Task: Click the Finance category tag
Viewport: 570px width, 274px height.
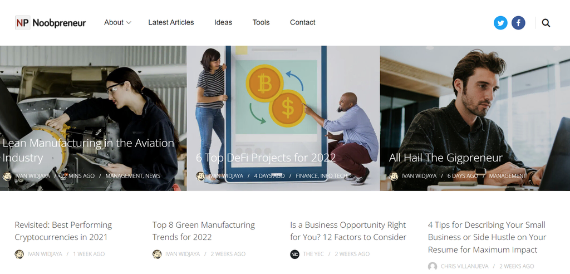Action: [306, 176]
